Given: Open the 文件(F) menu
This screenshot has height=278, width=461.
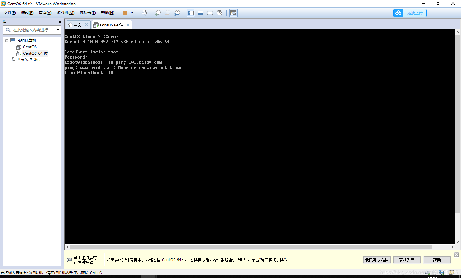Looking at the screenshot, I should tap(10, 13).
